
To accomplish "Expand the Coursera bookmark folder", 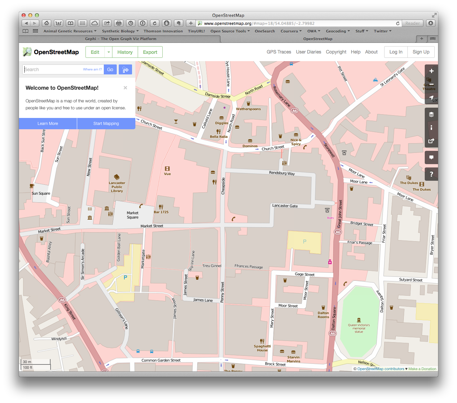I will click(x=291, y=31).
